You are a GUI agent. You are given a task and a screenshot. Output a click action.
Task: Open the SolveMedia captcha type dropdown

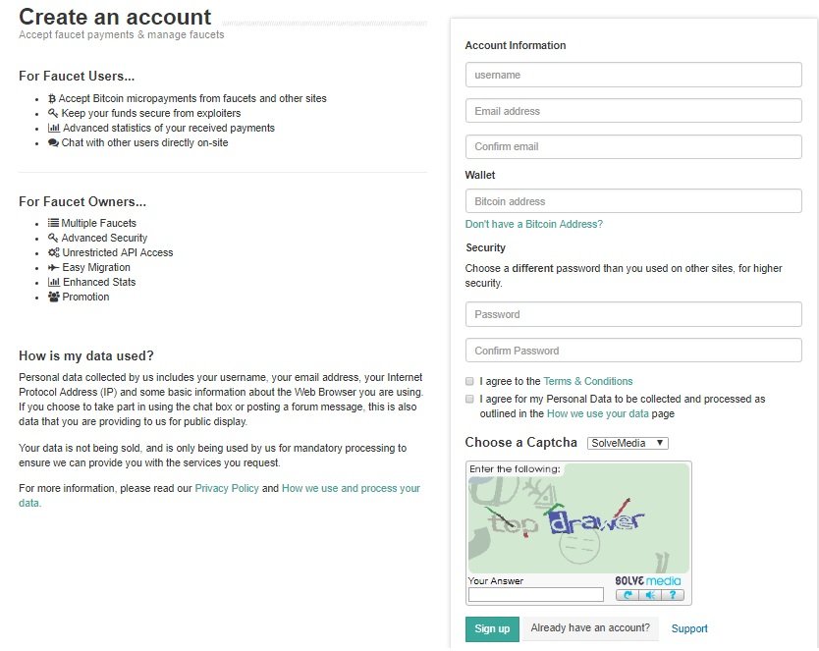coord(628,443)
